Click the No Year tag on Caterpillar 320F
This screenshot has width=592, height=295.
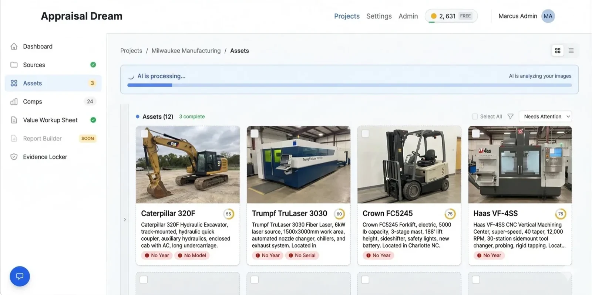click(x=157, y=255)
